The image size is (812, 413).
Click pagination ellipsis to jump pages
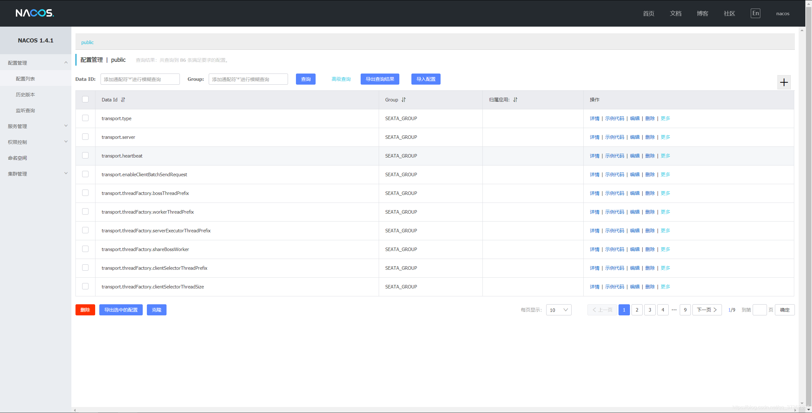(674, 310)
